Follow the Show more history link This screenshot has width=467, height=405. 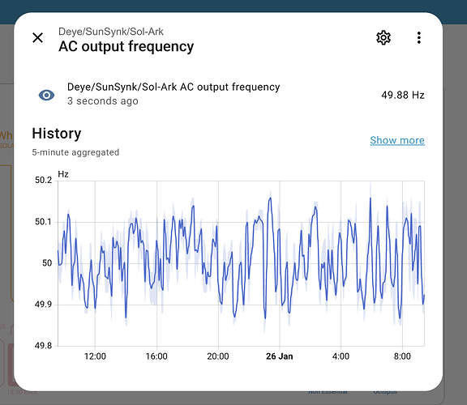(x=397, y=140)
